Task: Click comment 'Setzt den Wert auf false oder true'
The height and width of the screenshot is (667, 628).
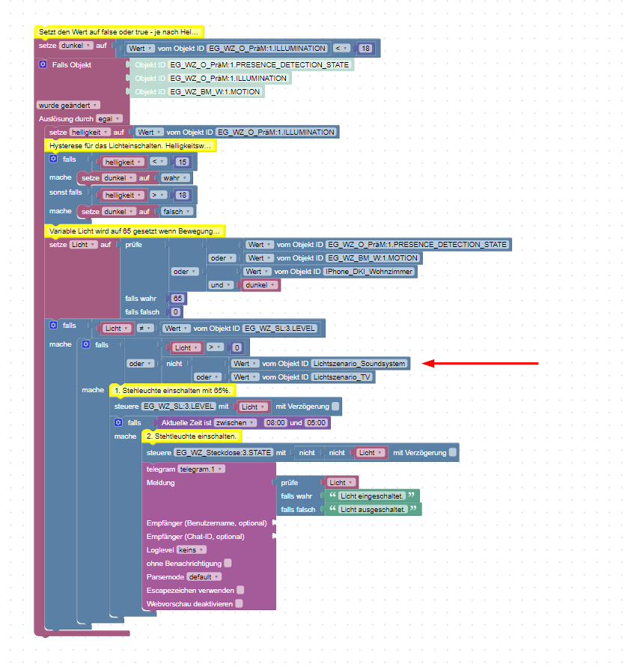Action: [x=119, y=32]
